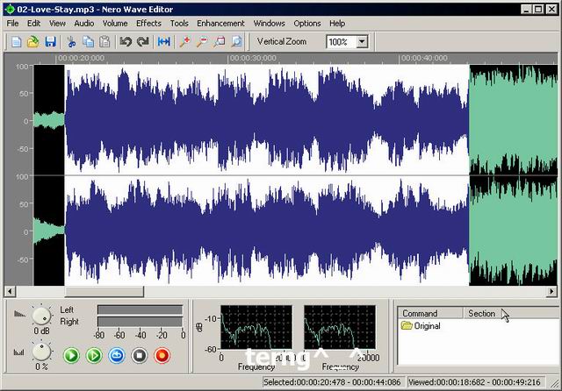Copy selection using the copy icon
This screenshot has width=562, height=391.
88,42
